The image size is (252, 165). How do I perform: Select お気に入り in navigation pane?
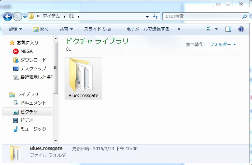click(x=28, y=43)
